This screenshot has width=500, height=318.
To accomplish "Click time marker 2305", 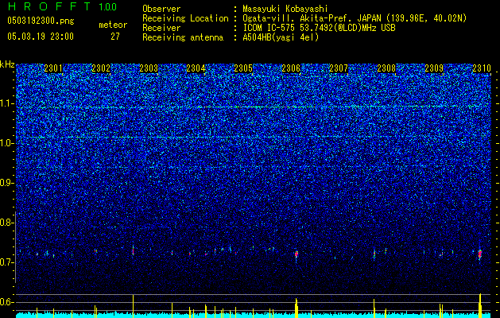I will pos(243,68).
